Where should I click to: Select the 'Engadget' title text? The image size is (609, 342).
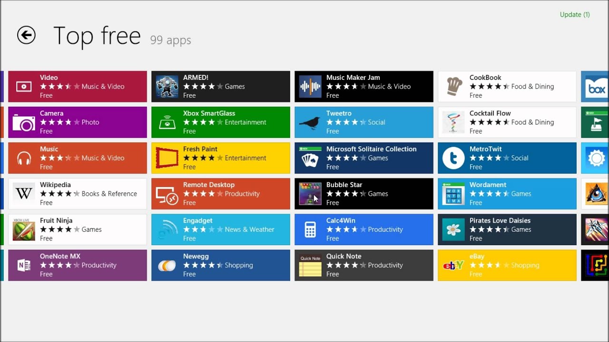(198, 220)
